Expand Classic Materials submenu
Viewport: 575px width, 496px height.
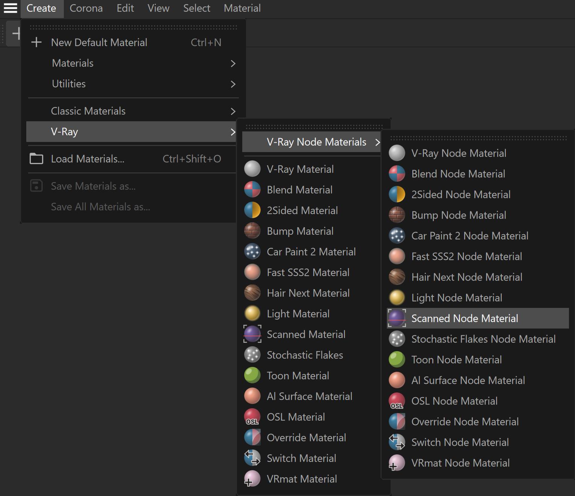(133, 111)
